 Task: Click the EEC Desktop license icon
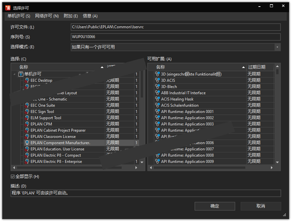pos(27,80)
